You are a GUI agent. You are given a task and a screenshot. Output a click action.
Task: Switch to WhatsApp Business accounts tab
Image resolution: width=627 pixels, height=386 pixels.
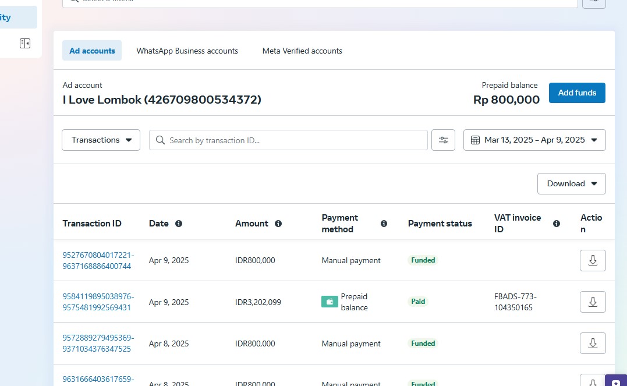tap(187, 51)
